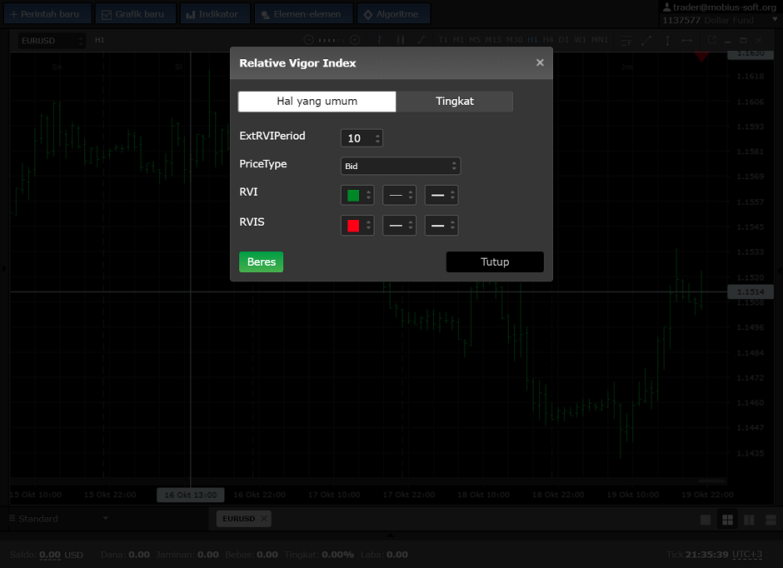The height and width of the screenshot is (568, 783).
Task: Select the T1 timeframe
Action: coord(443,40)
